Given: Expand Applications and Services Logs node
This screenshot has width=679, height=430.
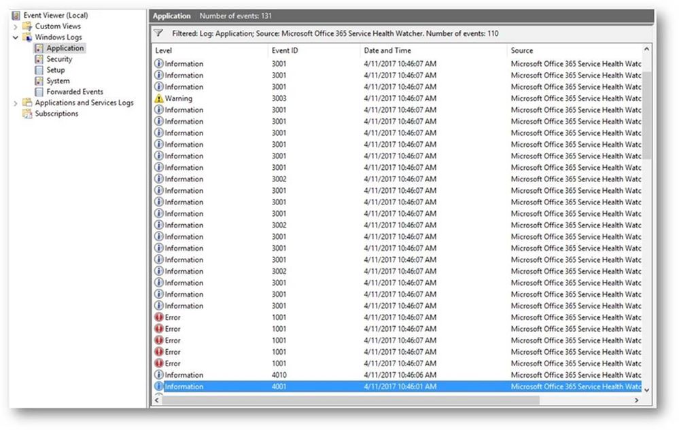Looking at the screenshot, I should pos(16,103).
